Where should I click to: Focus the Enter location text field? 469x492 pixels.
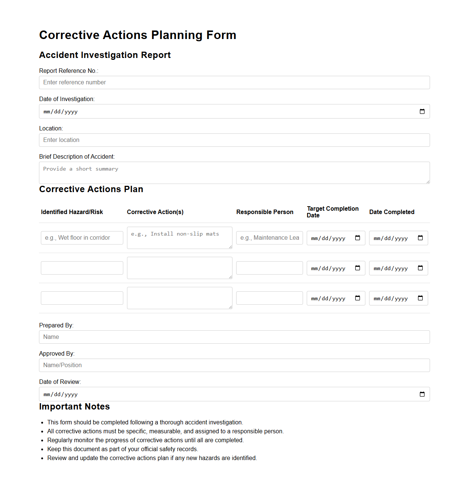pos(234,140)
